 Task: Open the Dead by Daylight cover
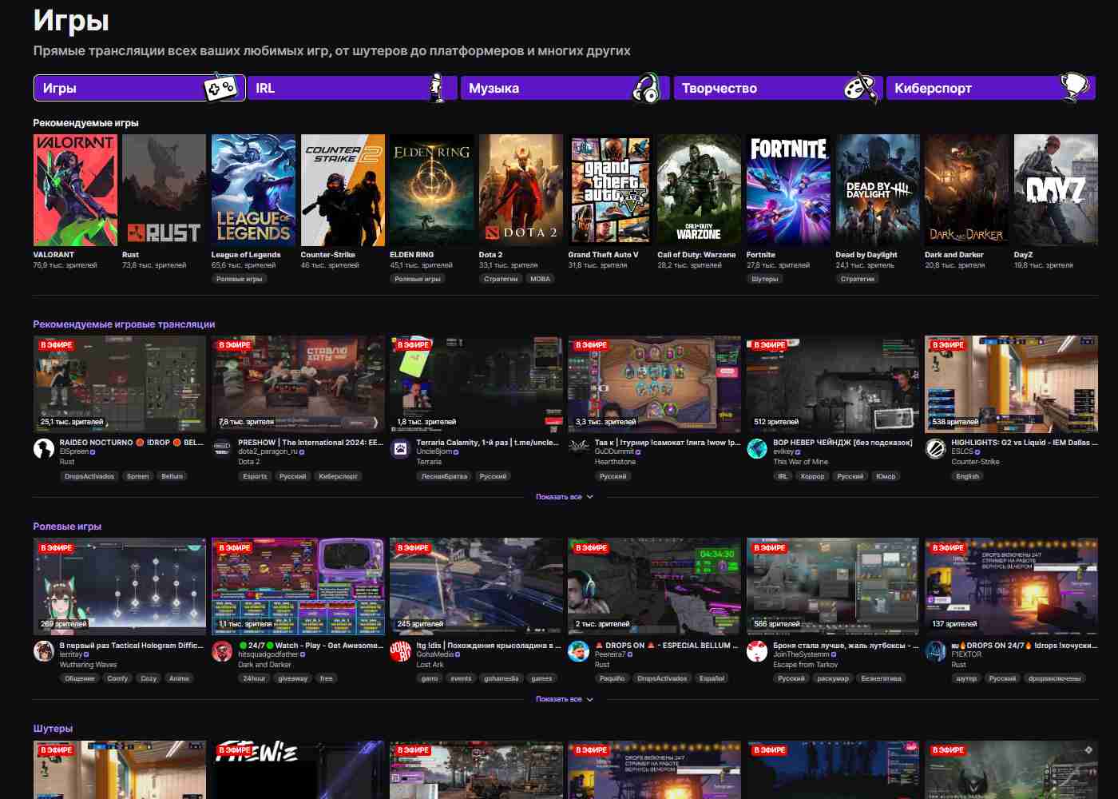point(878,190)
